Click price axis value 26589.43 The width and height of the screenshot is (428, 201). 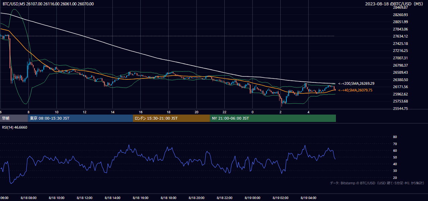[400, 72]
